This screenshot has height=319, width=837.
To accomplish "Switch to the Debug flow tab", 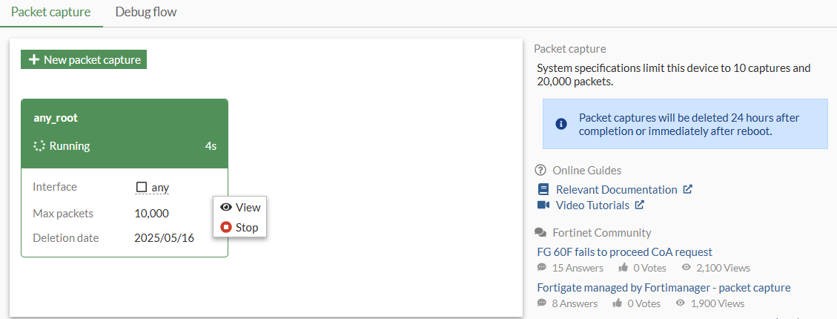I will pos(146,13).
